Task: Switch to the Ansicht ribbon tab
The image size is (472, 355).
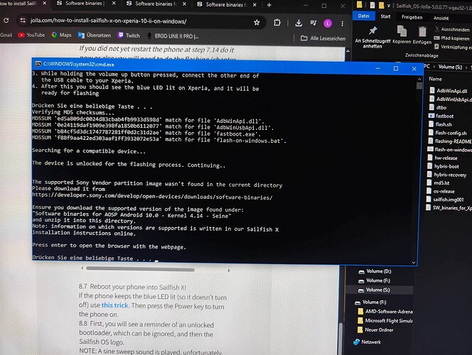Action: (441, 18)
